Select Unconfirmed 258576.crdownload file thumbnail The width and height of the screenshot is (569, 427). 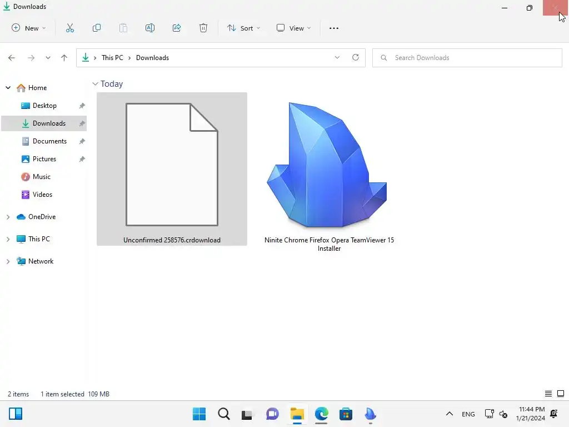[172, 165]
